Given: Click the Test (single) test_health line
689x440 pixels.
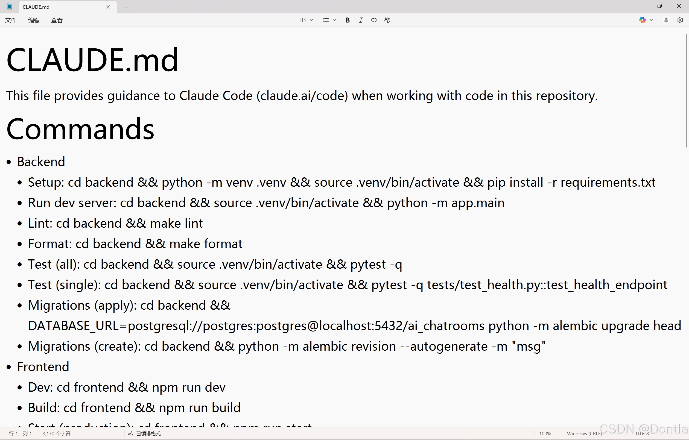Looking at the screenshot, I should (x=348, y=285).
